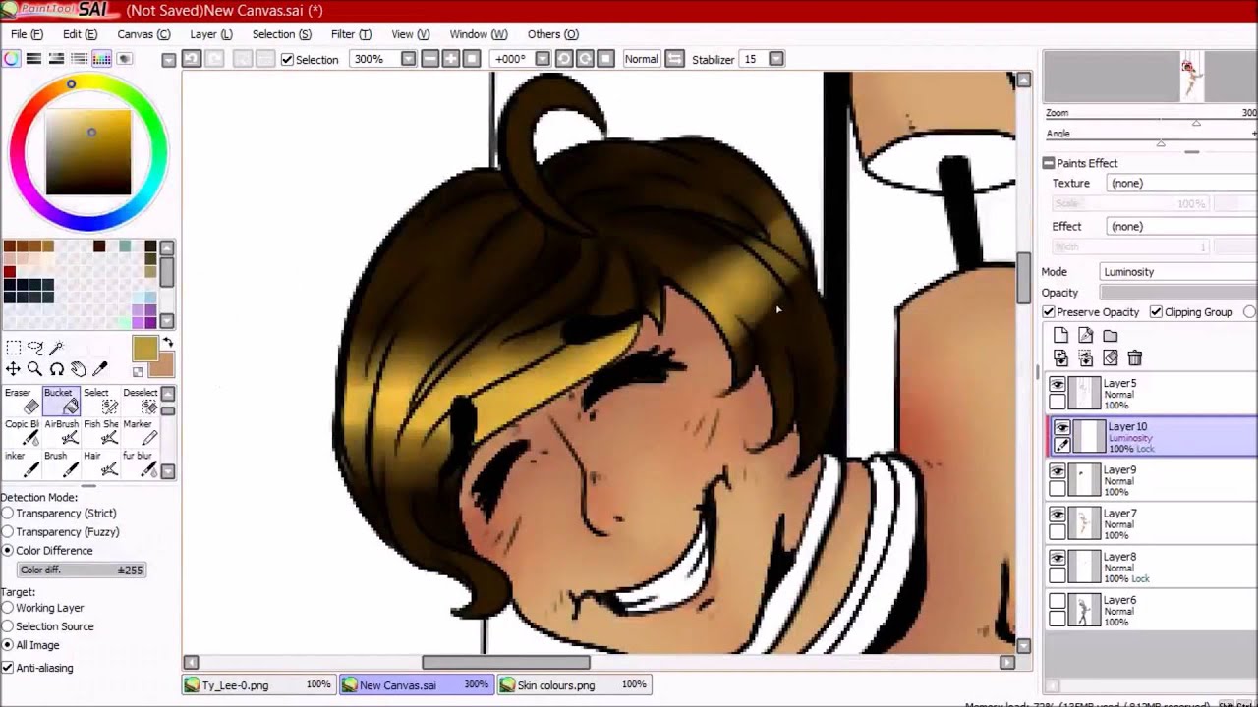The image size is (1258, 707).
Task: Switch to the Ty_Lee-0.png tab
Action: click(x=258, y=684)
